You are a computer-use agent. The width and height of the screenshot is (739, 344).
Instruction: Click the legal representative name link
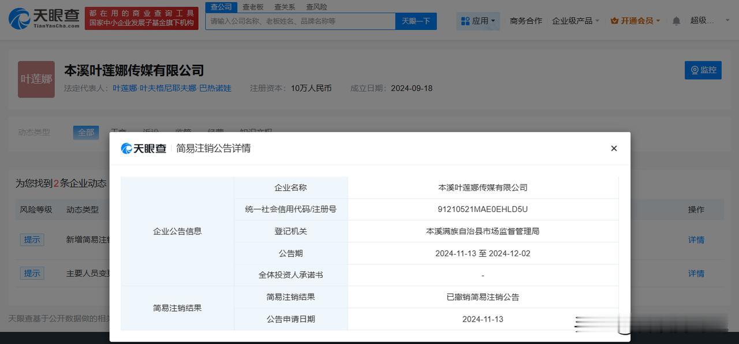(172, 88)
